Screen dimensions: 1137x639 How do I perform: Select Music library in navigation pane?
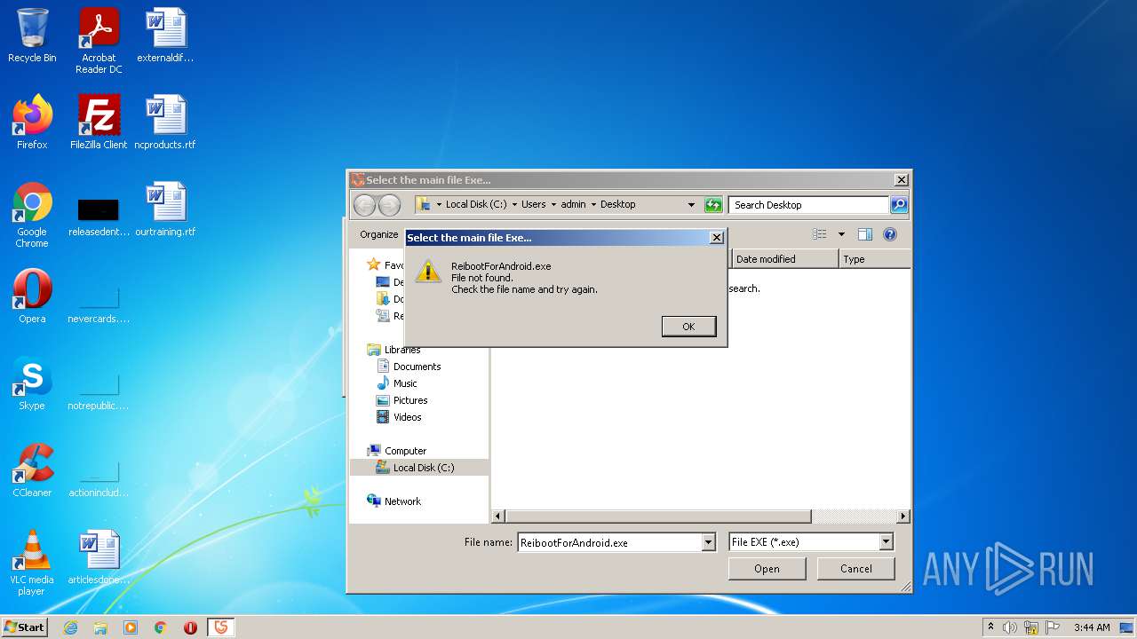pyautogui.click(x=405, y=383)
